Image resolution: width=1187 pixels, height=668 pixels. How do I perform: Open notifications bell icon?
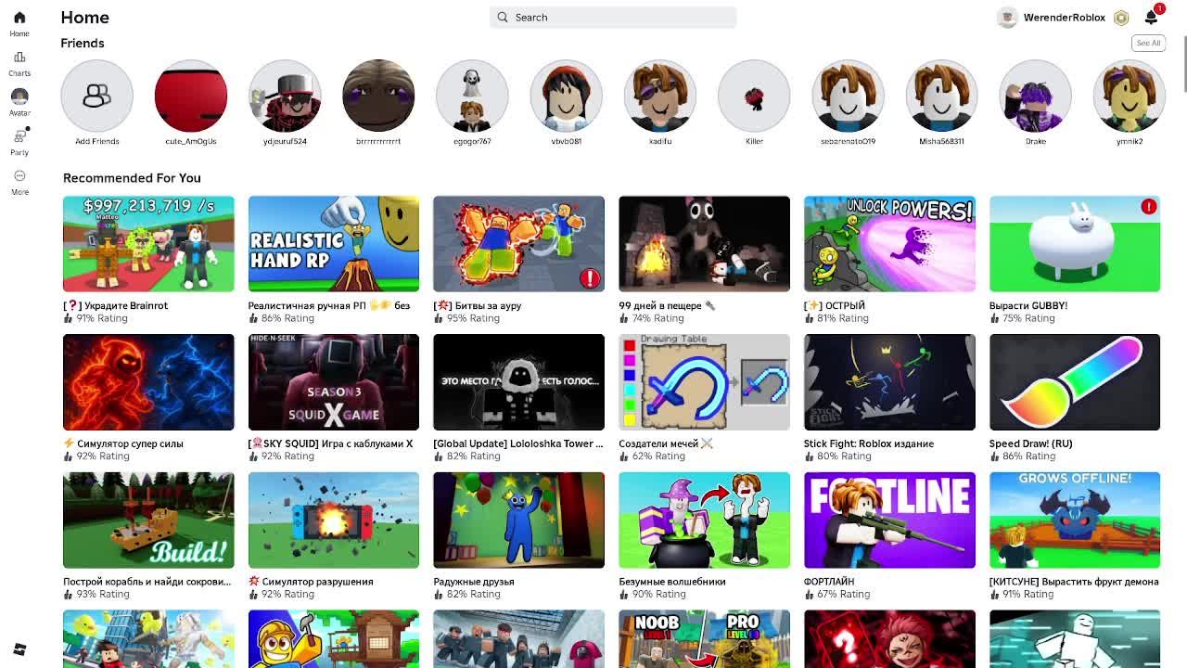[1151, 18]
